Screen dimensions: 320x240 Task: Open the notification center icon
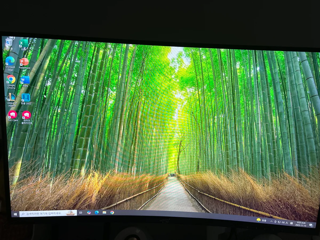pos(311,225)
